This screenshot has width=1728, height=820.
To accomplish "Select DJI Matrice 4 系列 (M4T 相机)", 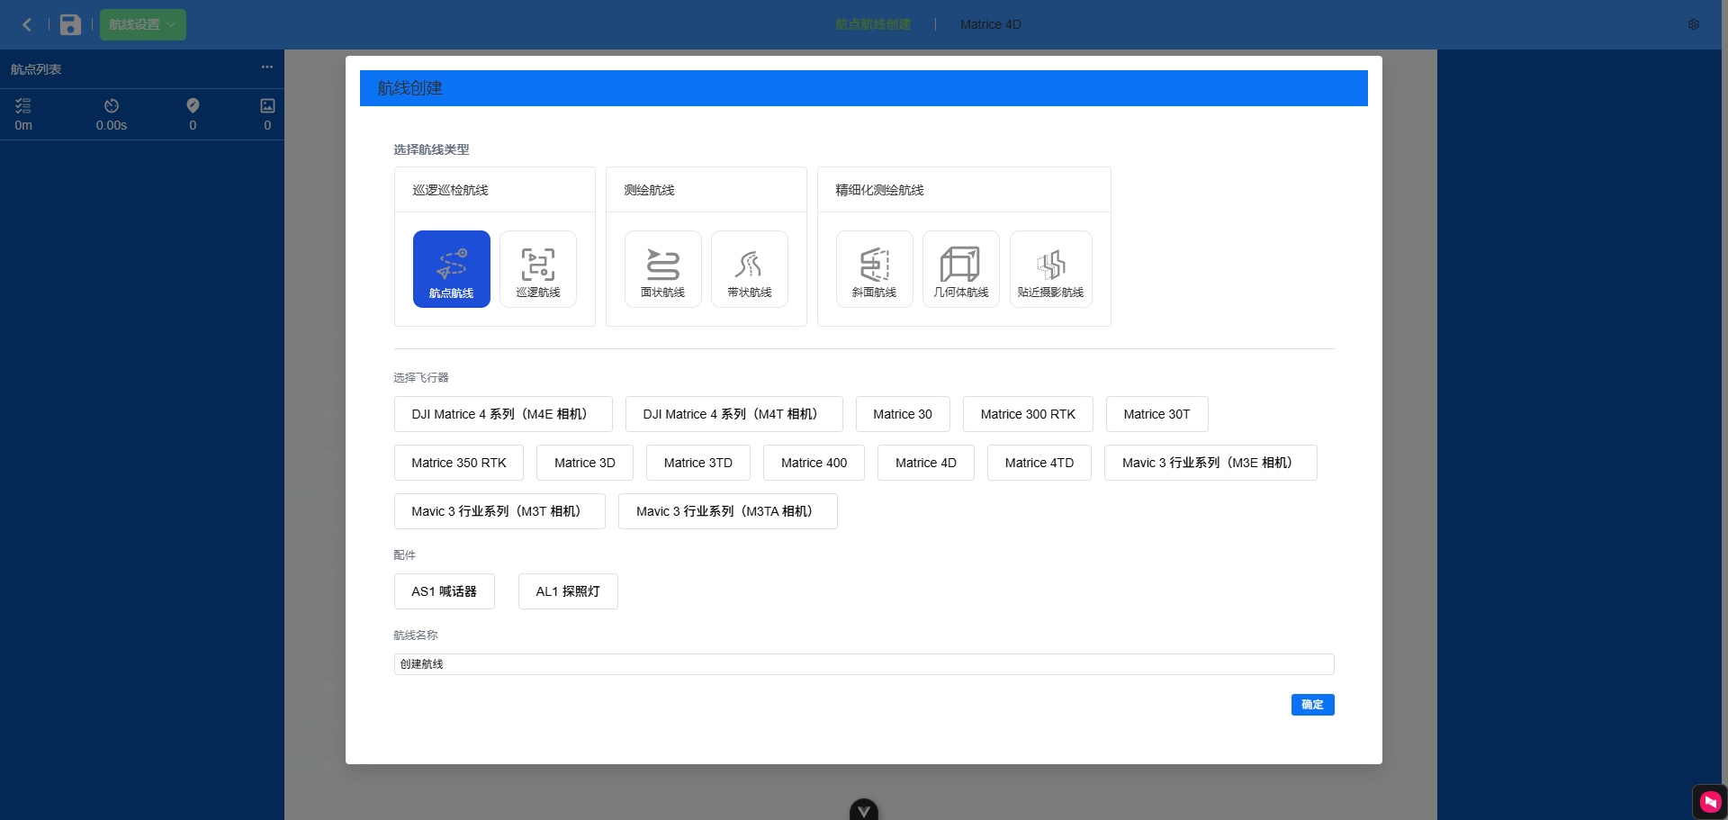I will click(734, 414).
